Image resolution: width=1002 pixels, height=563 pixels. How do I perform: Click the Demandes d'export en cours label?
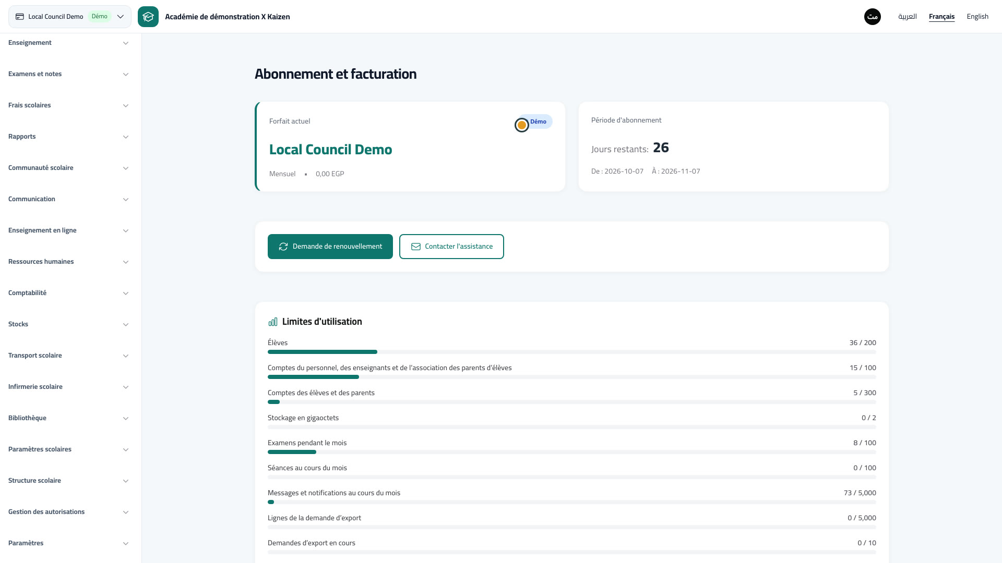pos(312,543)
